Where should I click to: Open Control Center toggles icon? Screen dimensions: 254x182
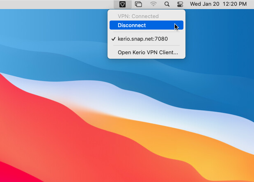(180, 4)
